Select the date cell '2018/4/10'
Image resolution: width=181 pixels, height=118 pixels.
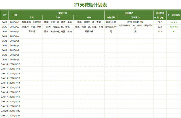[x=15, y=64]
